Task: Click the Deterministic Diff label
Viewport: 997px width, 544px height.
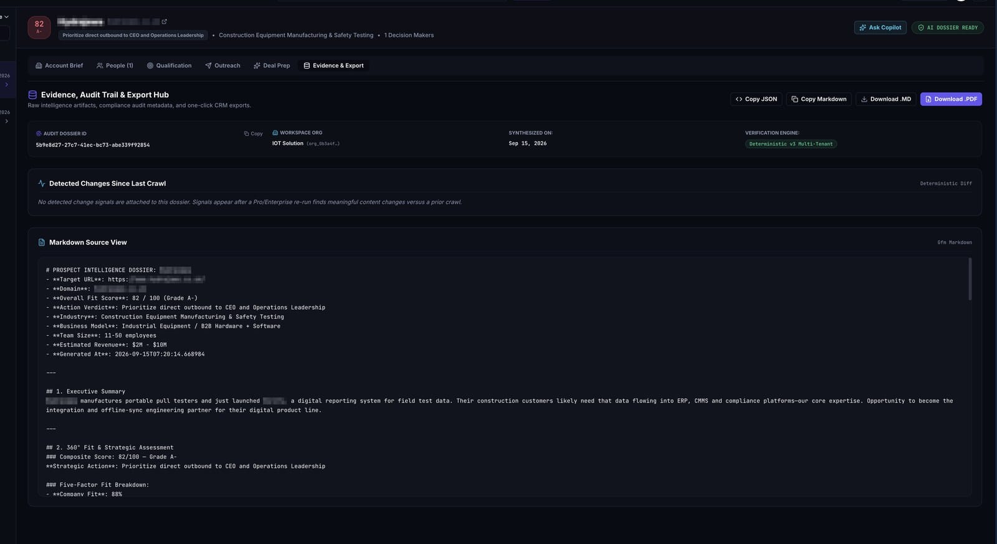Action: [946, 183]
